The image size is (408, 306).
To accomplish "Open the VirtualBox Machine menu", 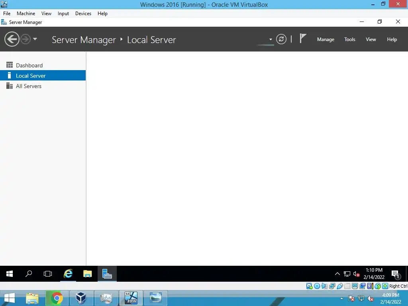I will click(26, 14).
